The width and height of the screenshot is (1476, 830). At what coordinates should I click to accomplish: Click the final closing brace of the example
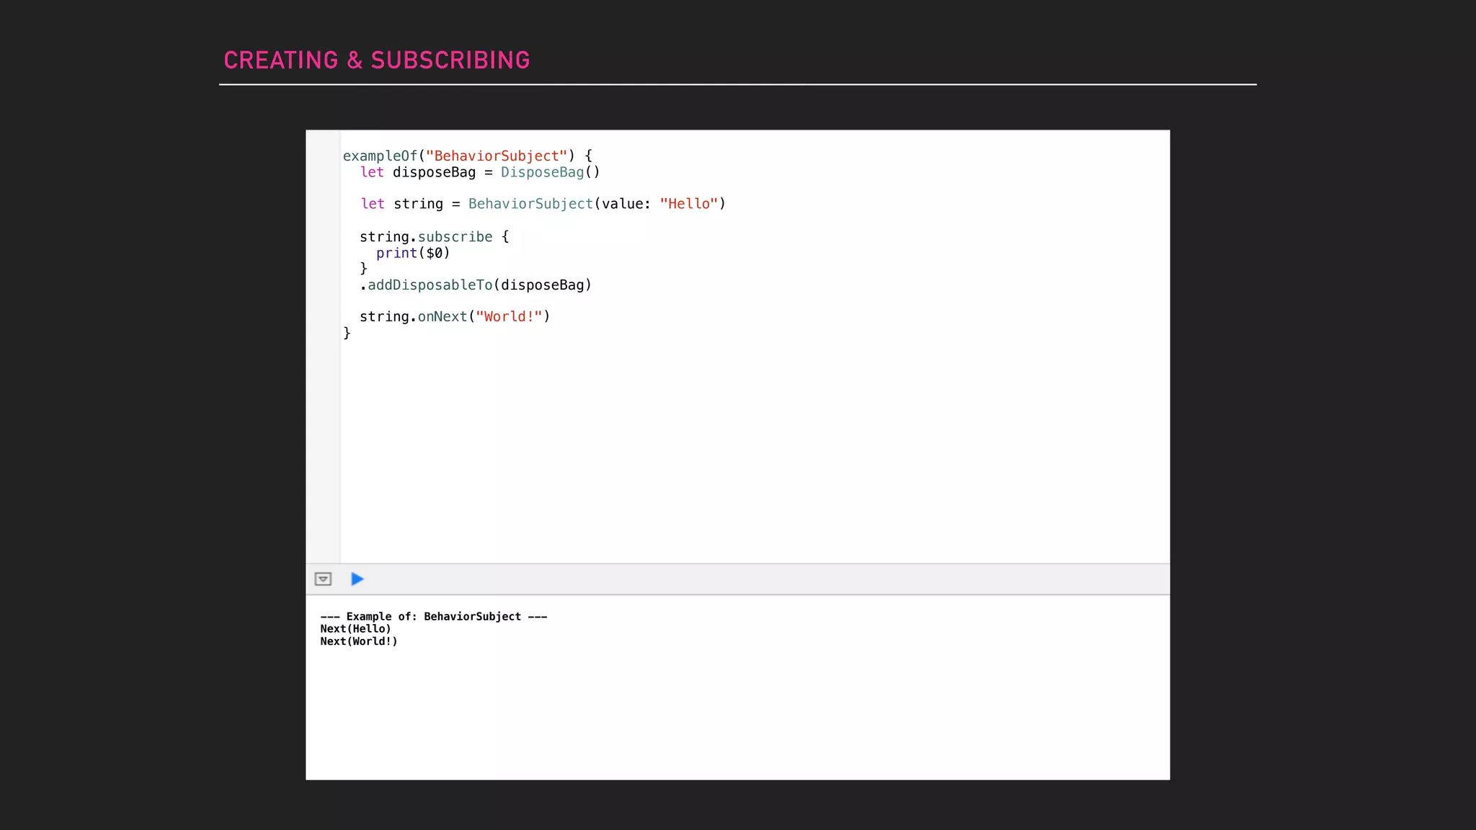pyautogui.click(x=347, y=333)
